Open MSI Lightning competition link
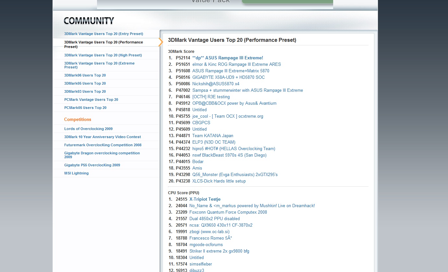The height and width of the screenshot is (272, 448). click(x=76, y=173)
